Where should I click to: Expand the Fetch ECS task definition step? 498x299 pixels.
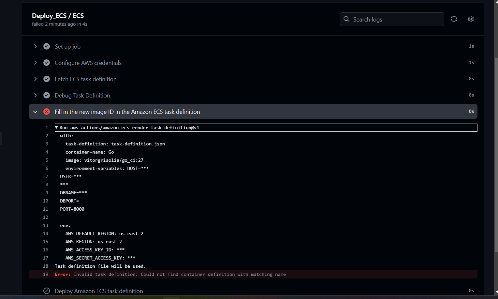point(36,79)
